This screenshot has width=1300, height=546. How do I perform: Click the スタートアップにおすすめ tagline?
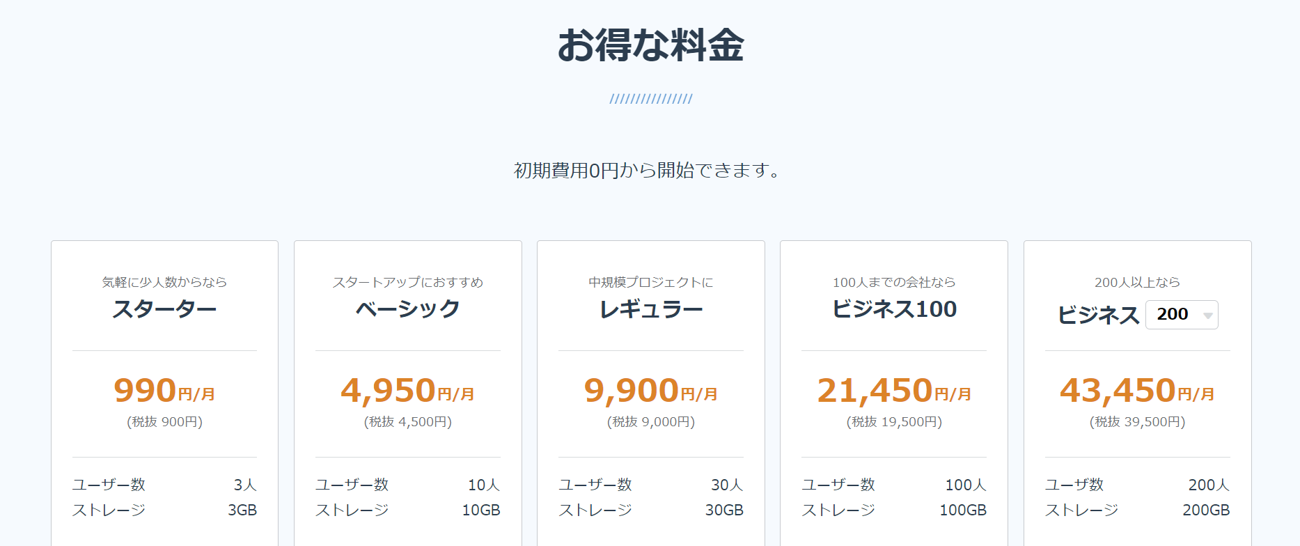coord(407,282)
